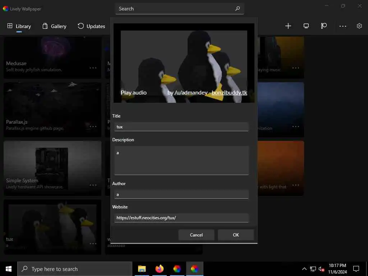The width and height of the screenshot is (368, 276).
Task: Open tux wallpaper card options menu
Action: 93,244
